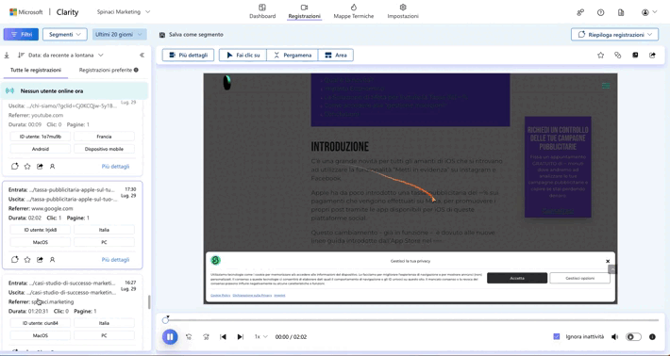
Task: Click the Microsoft Clarity logo
Action: 44,12
